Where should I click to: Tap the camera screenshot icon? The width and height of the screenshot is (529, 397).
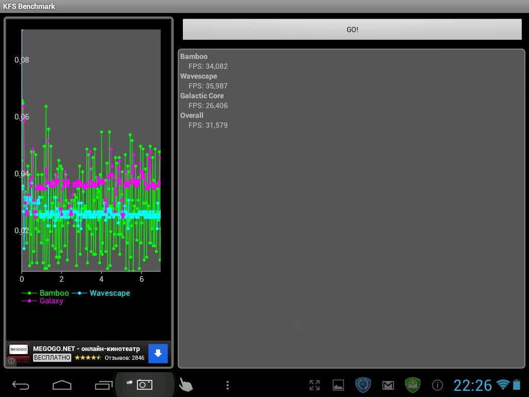pos(144,385)
